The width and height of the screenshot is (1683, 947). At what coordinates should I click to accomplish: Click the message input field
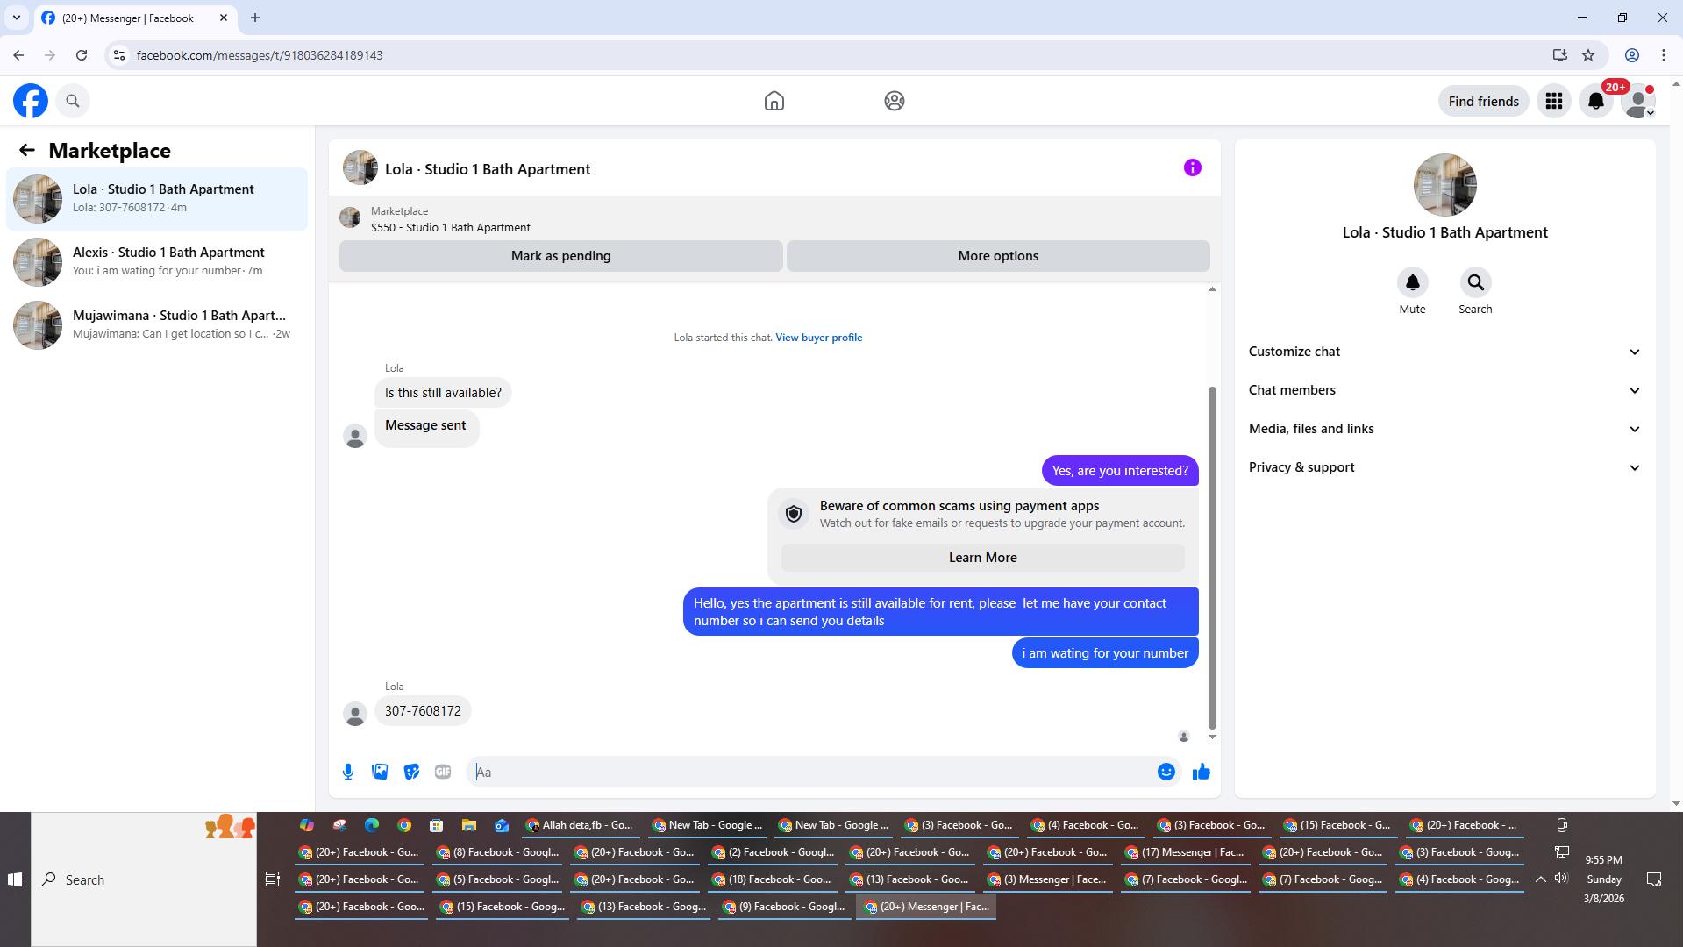[x=812, y=772]
